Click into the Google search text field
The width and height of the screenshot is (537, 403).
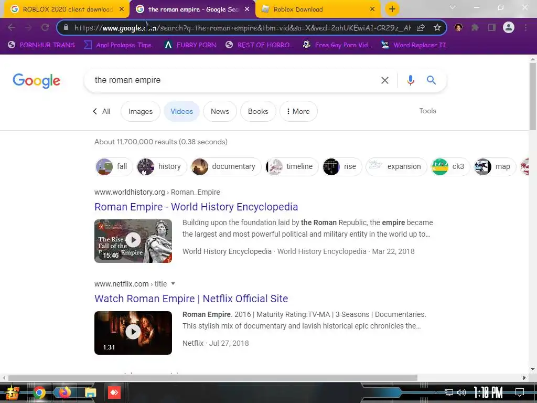[x=233, y=80]
